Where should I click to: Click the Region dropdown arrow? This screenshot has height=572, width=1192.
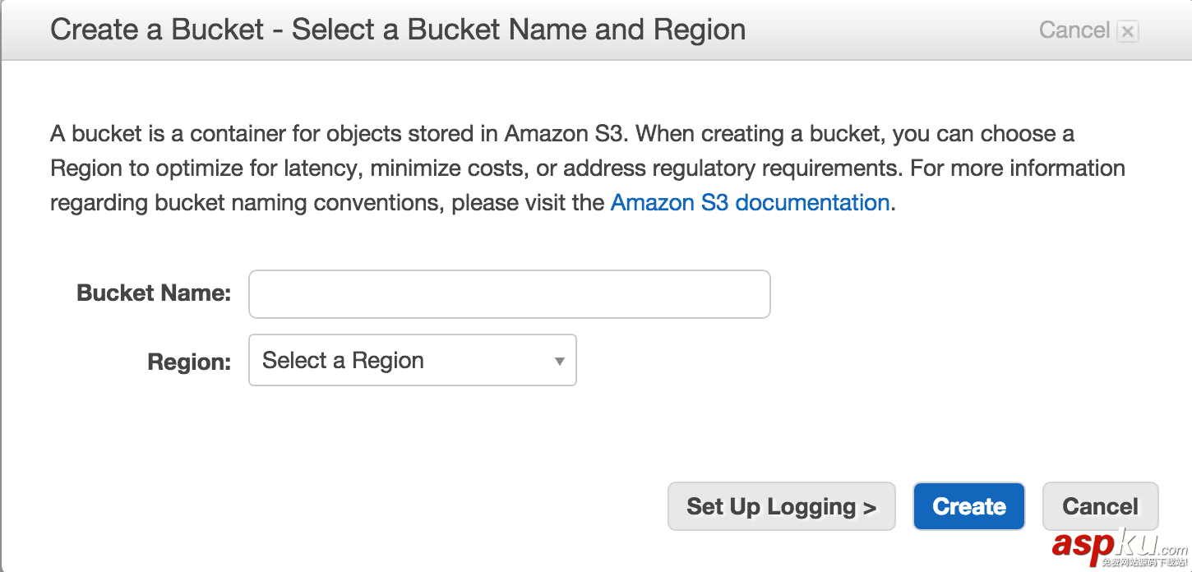[559, 361]
